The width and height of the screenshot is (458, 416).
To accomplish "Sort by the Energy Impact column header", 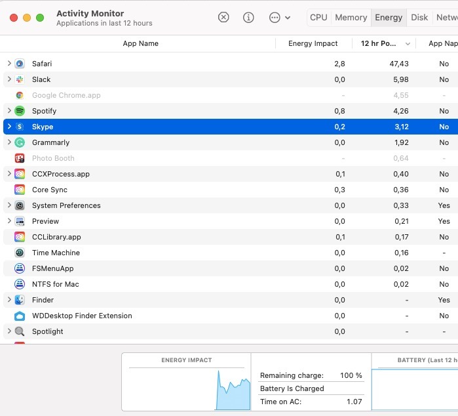I will (313, 43).
